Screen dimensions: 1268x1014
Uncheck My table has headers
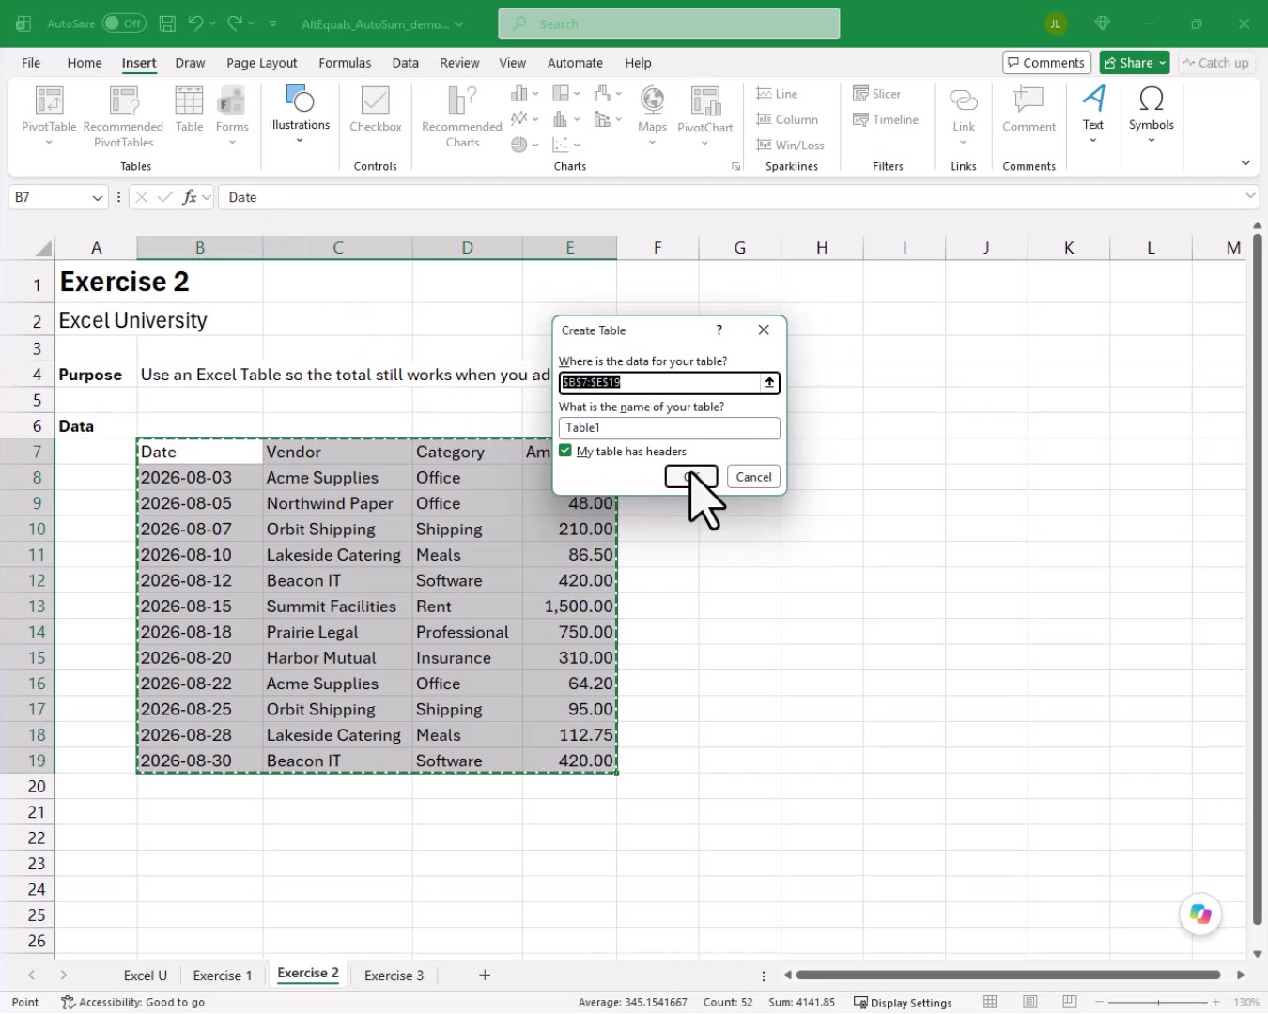click(565, 451)
